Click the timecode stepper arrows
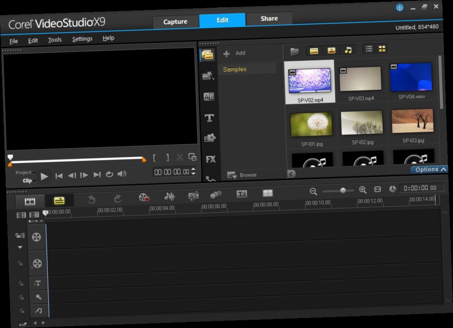This screenshot has height=328, width=453. [x=193, y=171]
